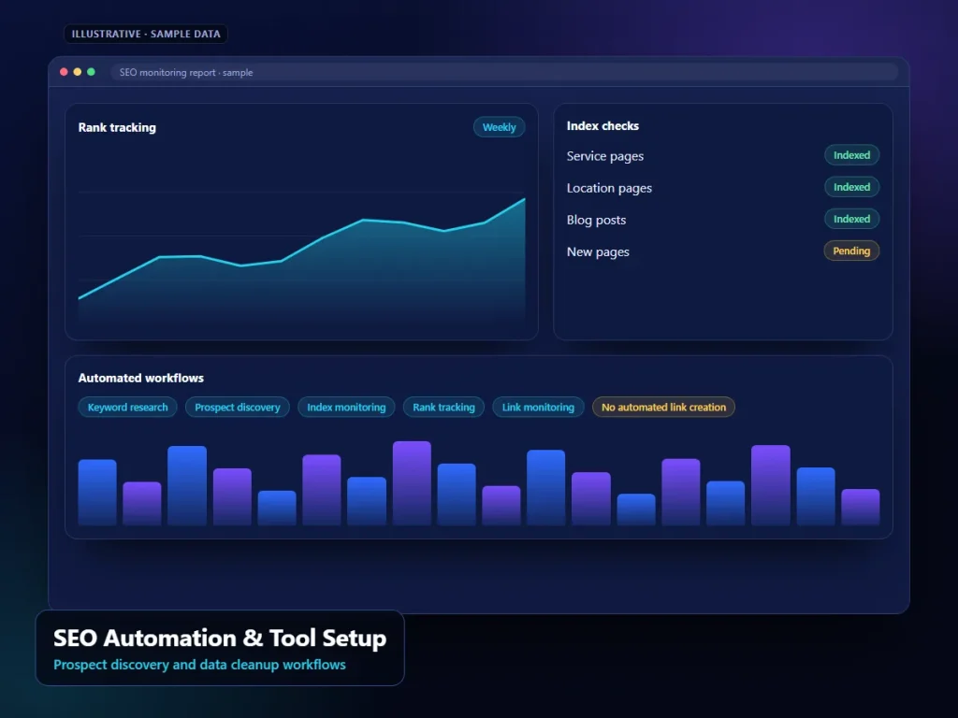
Task: Click the red close window dot
Action: pos(64,72)
